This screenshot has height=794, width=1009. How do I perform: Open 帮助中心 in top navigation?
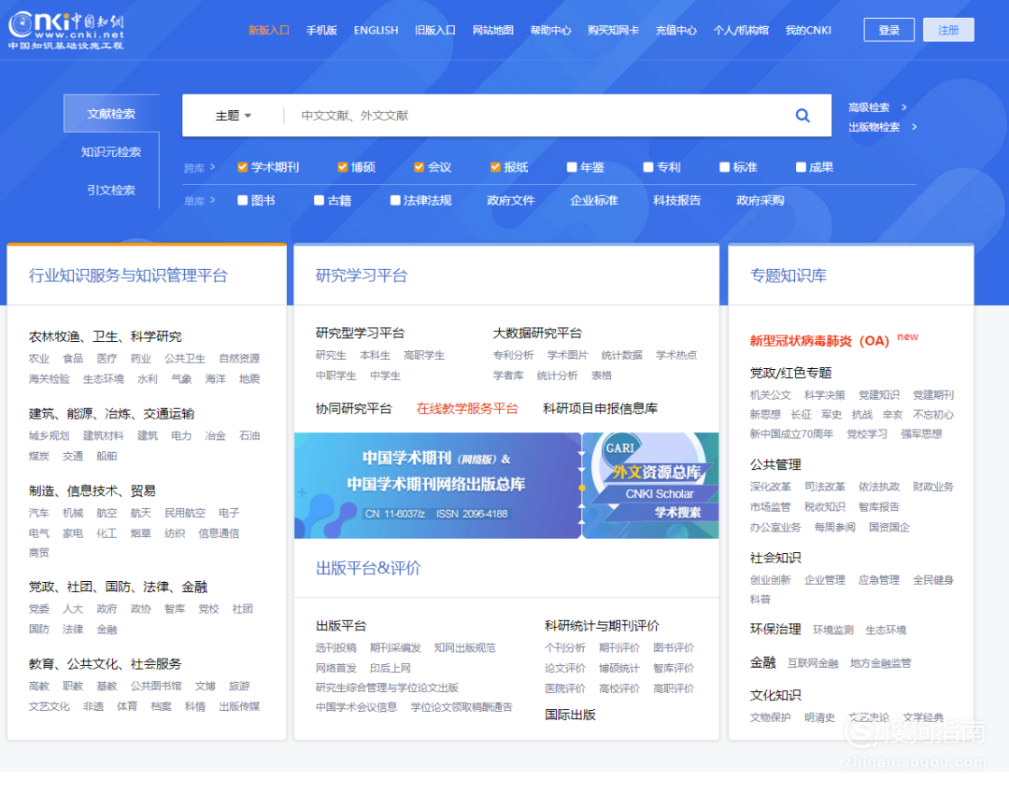(551, 30)
